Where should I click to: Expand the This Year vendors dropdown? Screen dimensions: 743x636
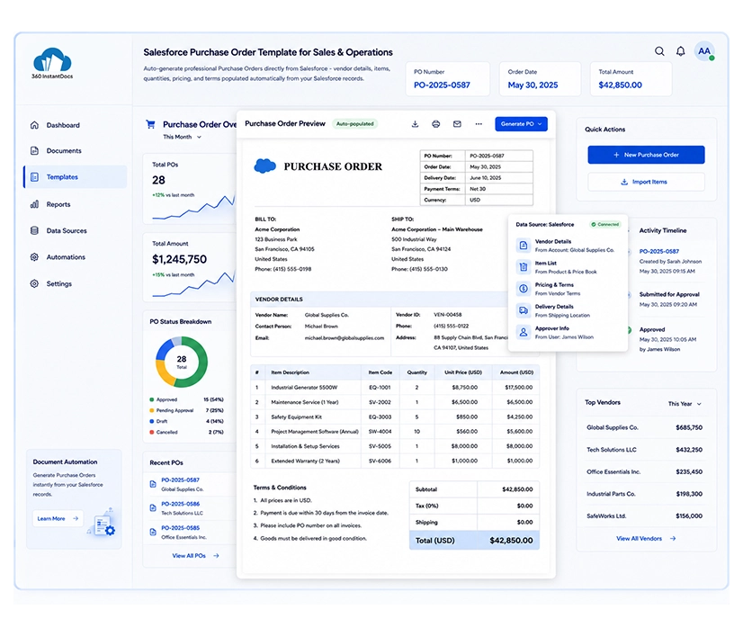685,404
